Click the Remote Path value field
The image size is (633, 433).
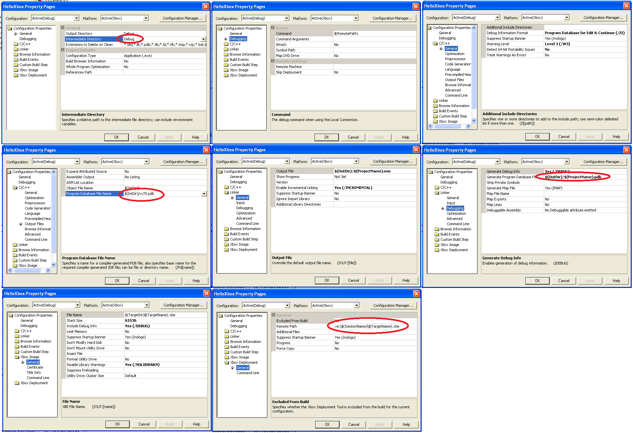tap(375, 326)
